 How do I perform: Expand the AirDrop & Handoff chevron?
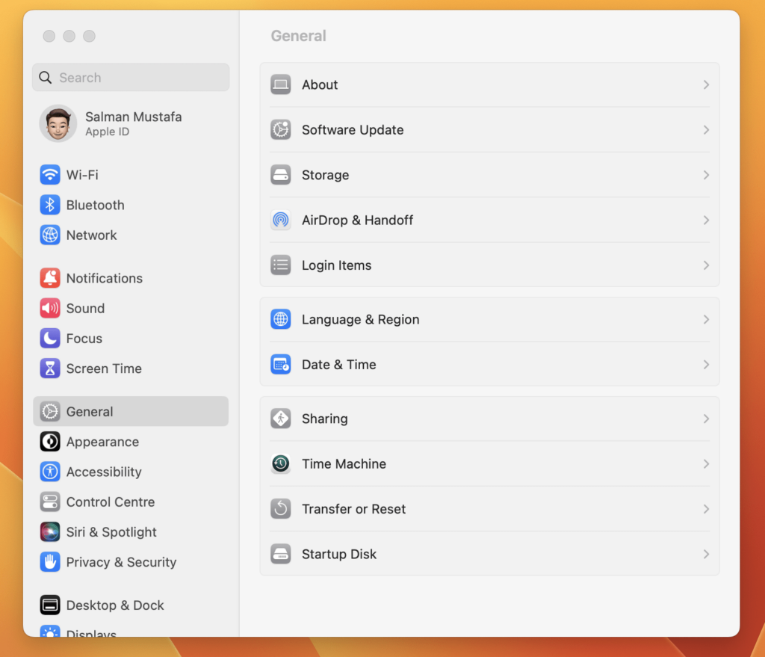click(x=706, y=220)
